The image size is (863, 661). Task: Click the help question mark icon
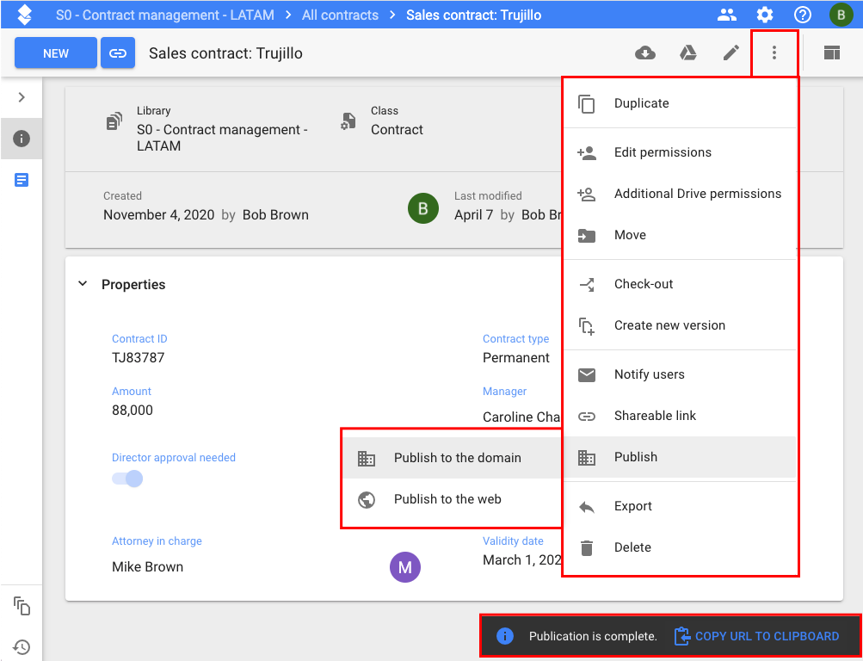[802, 15]
